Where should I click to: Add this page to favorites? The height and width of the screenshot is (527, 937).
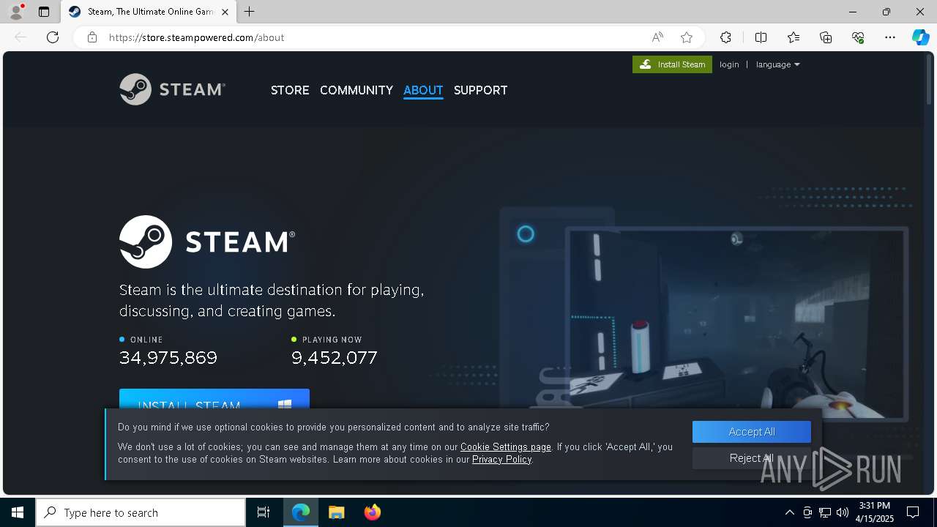tap(686, 37)
